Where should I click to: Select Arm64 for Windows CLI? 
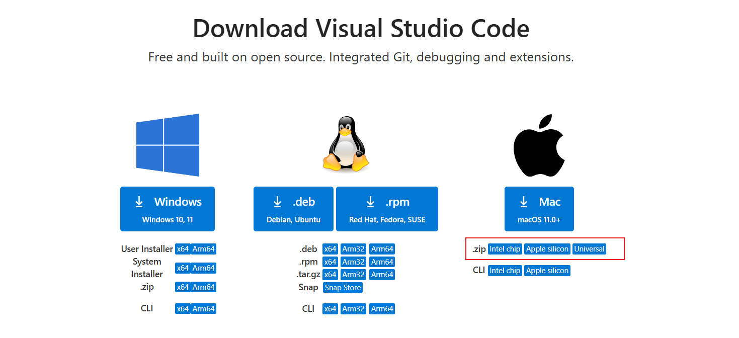point(204,309)
